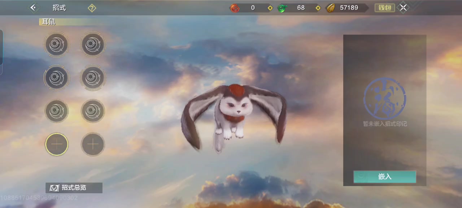Add more green jade with plus button
The width and height of the screenshot is (462, 208).
318,8
